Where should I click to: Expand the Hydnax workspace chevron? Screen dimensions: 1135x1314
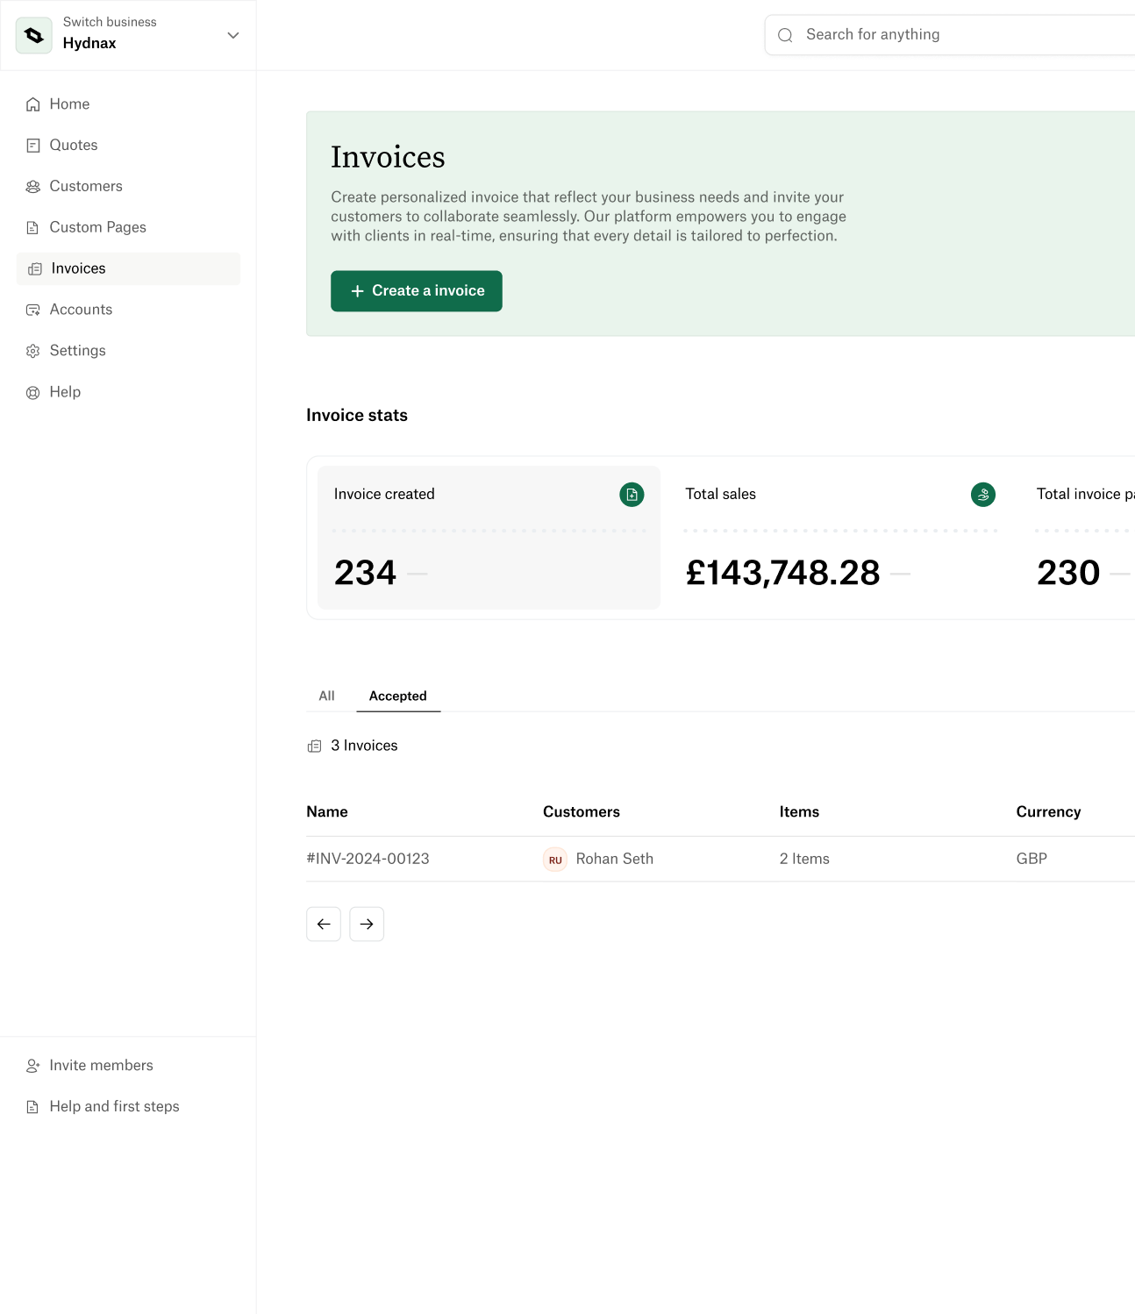[x=232, y=36]
